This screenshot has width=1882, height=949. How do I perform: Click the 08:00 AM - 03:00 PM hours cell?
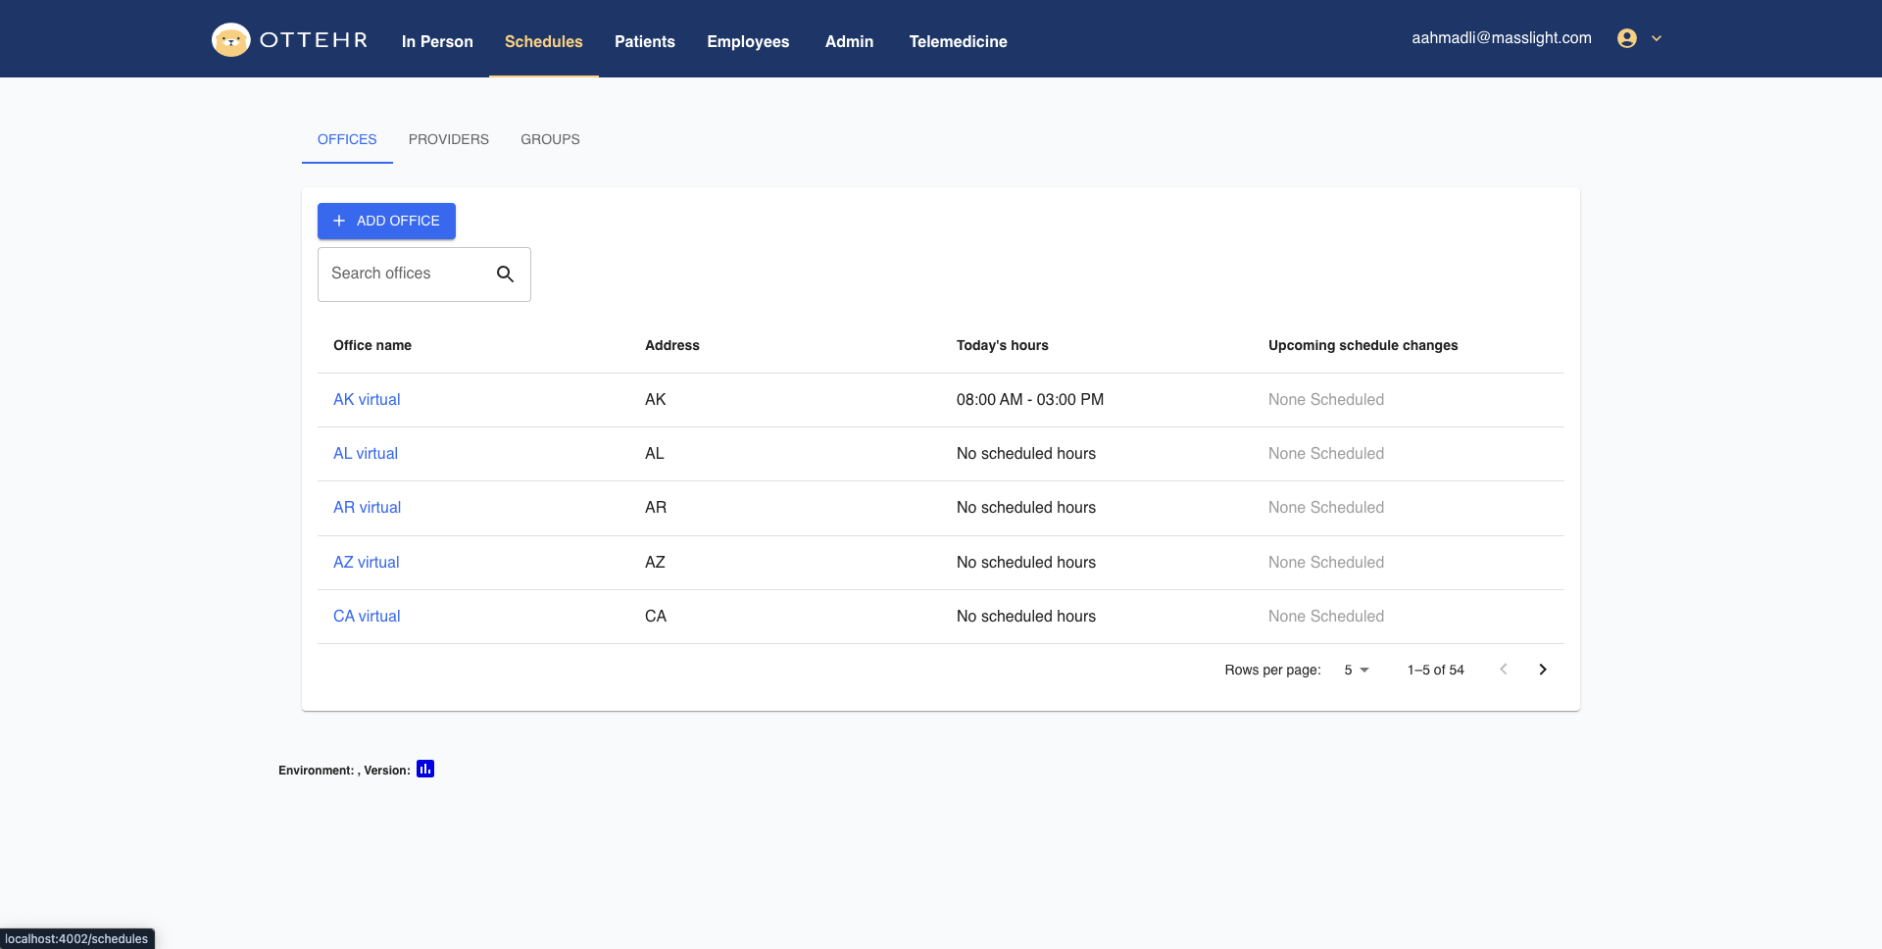click(x=1030, y=400)
